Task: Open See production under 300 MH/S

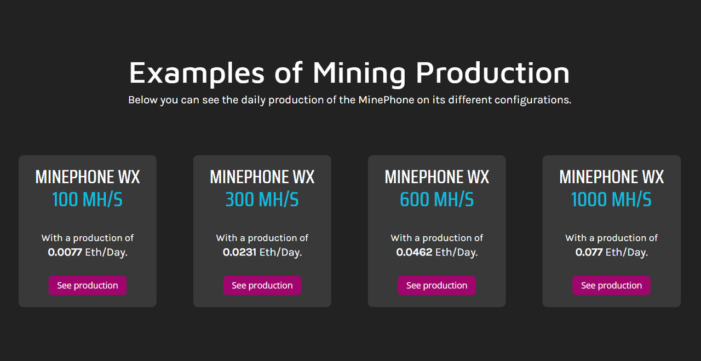Action: pos(262,286)
